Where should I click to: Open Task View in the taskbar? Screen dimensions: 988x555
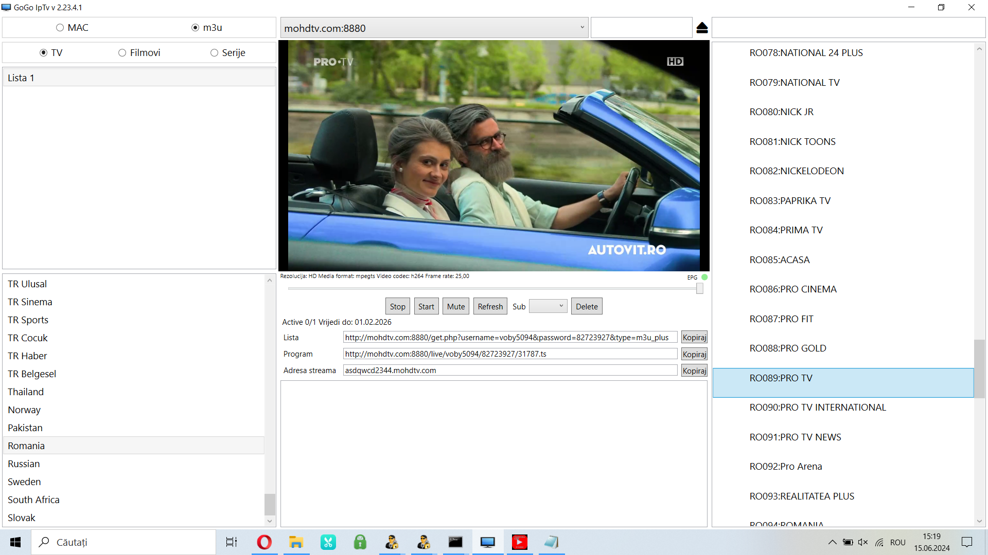click(232, 542)
